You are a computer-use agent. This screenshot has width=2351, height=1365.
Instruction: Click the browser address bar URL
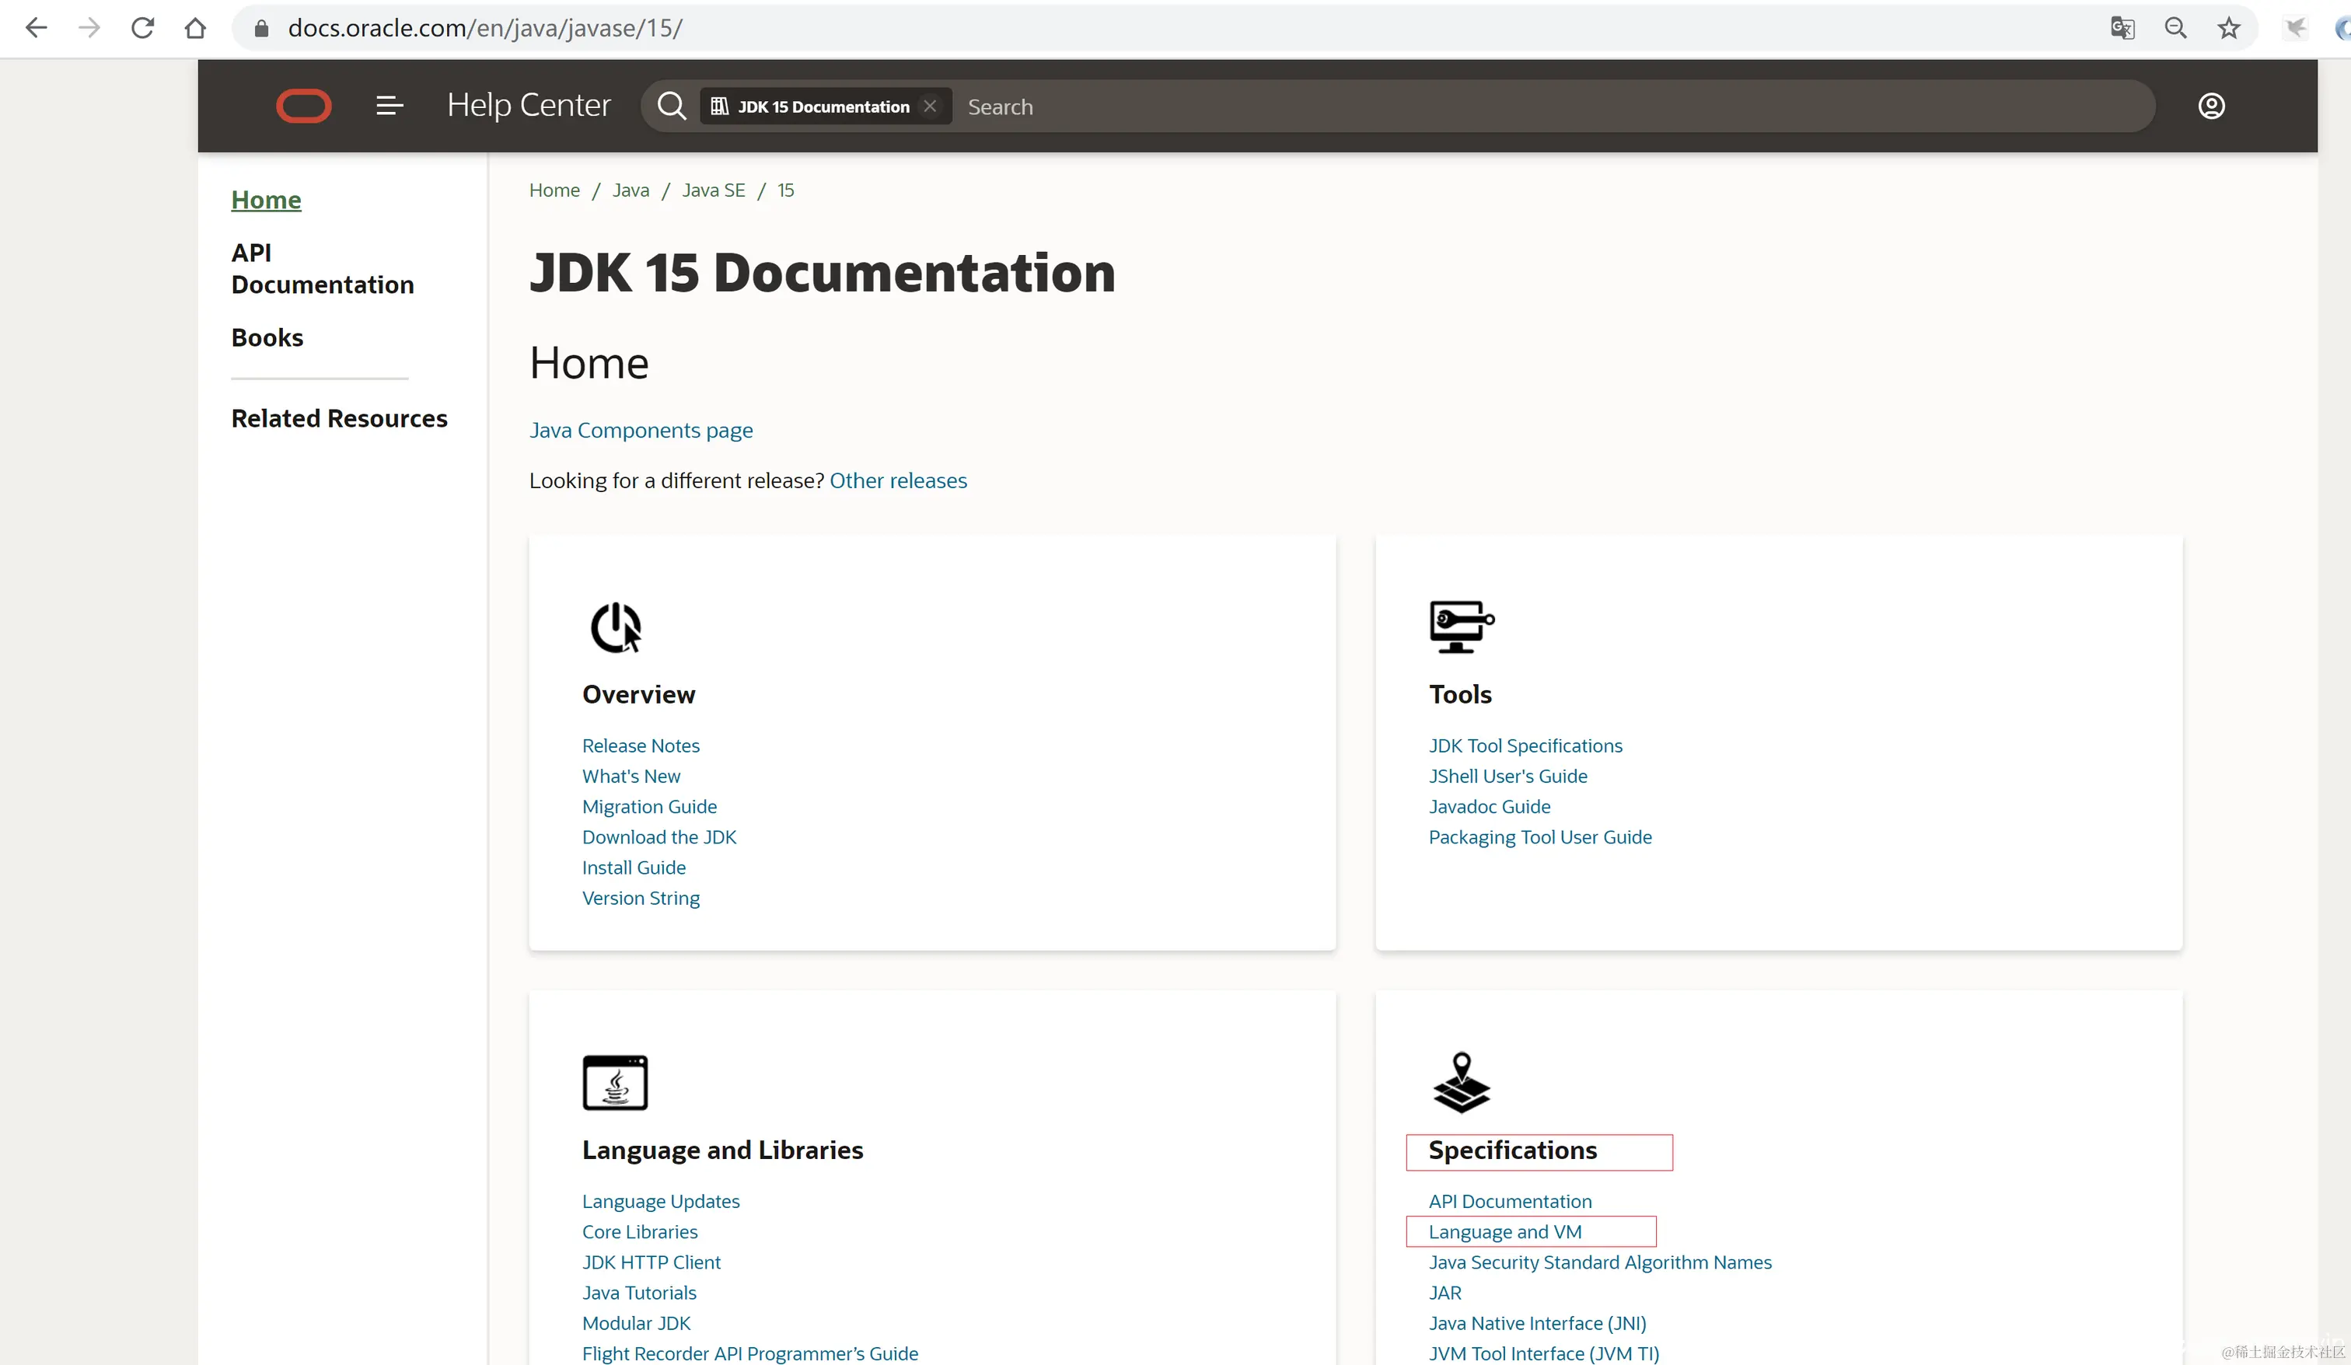point(485,28)
